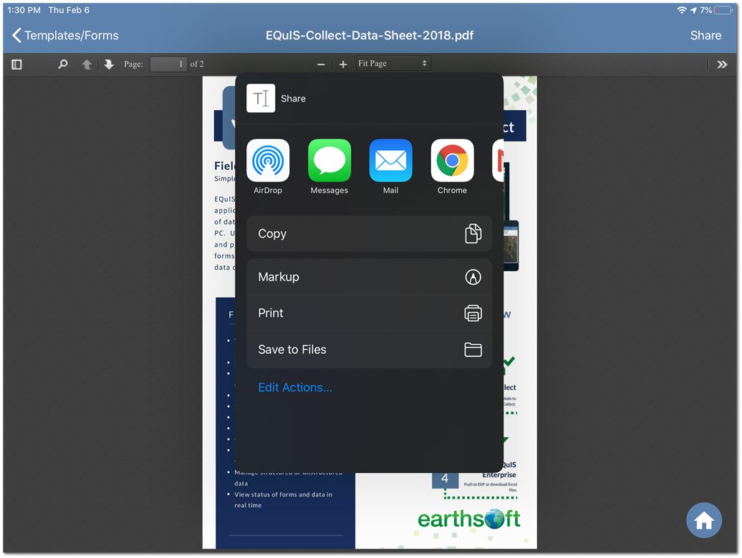Expand more toolbar options with double chevron
Viewport: 742px width, 558px height.
click(722, 63)
